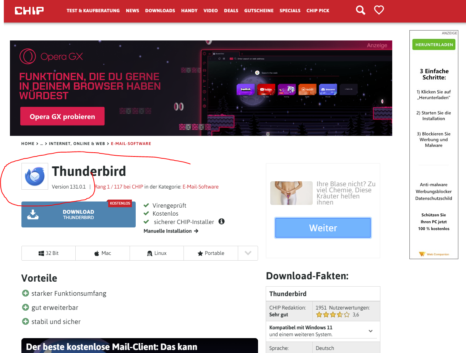Click the Discord tile in Opera banner
This screenshot has width=466, height=353.
pos(328,89)
